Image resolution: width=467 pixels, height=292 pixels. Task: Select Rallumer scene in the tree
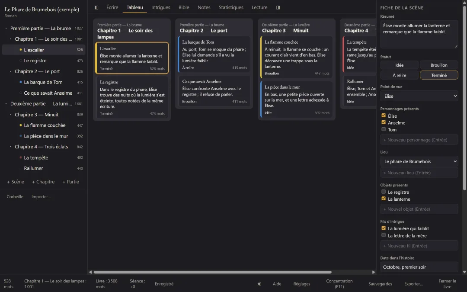tap(44, 168)
